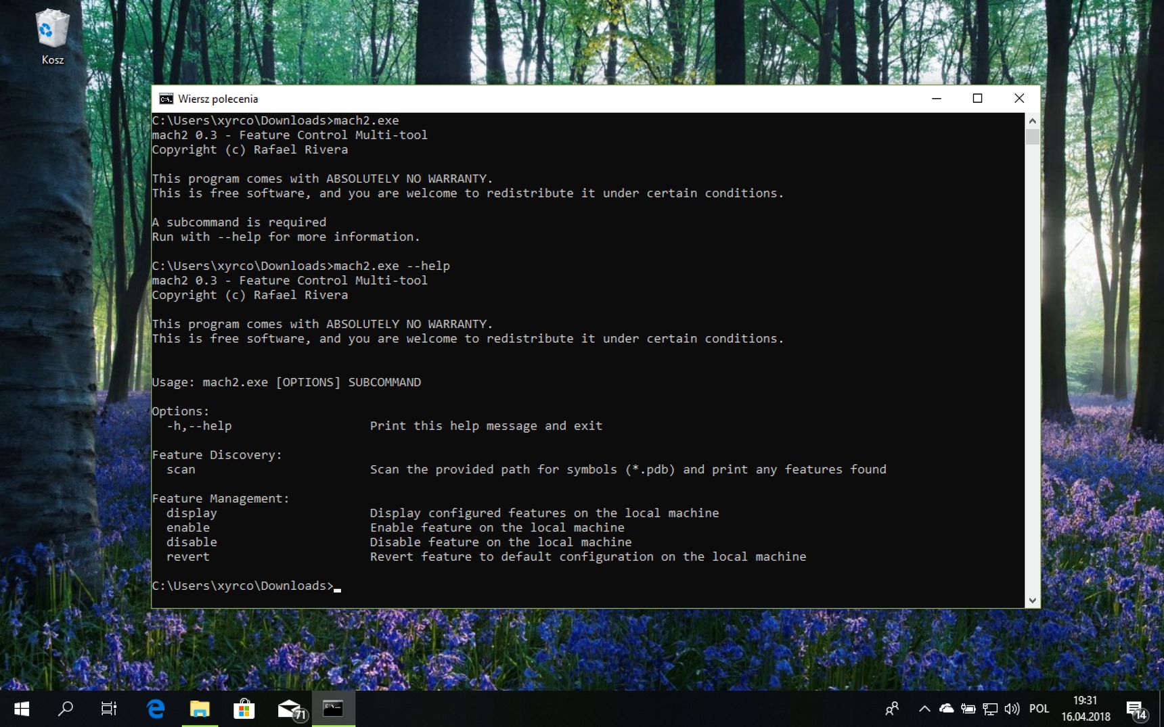Image resolution: width=1164 pixels, height=727 pixels.
Task: Click 'A subcommand is required' line
Action: tap(239, 222)
